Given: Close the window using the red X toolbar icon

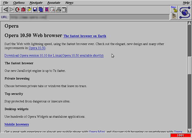Looking at the screenshot, I should point(47,9).
